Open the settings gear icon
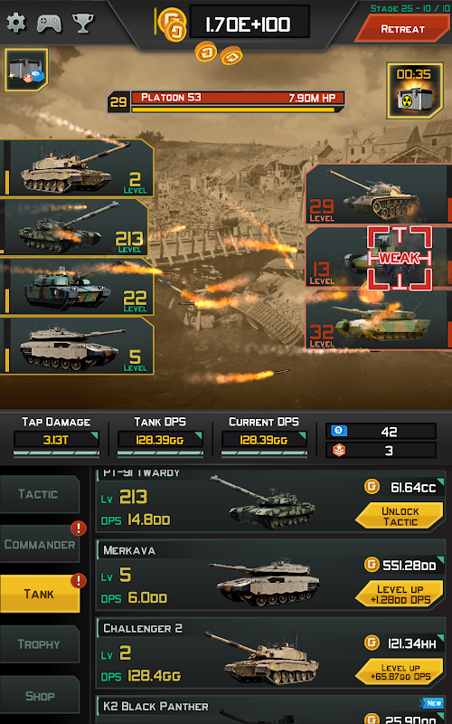 click(16, 23)
